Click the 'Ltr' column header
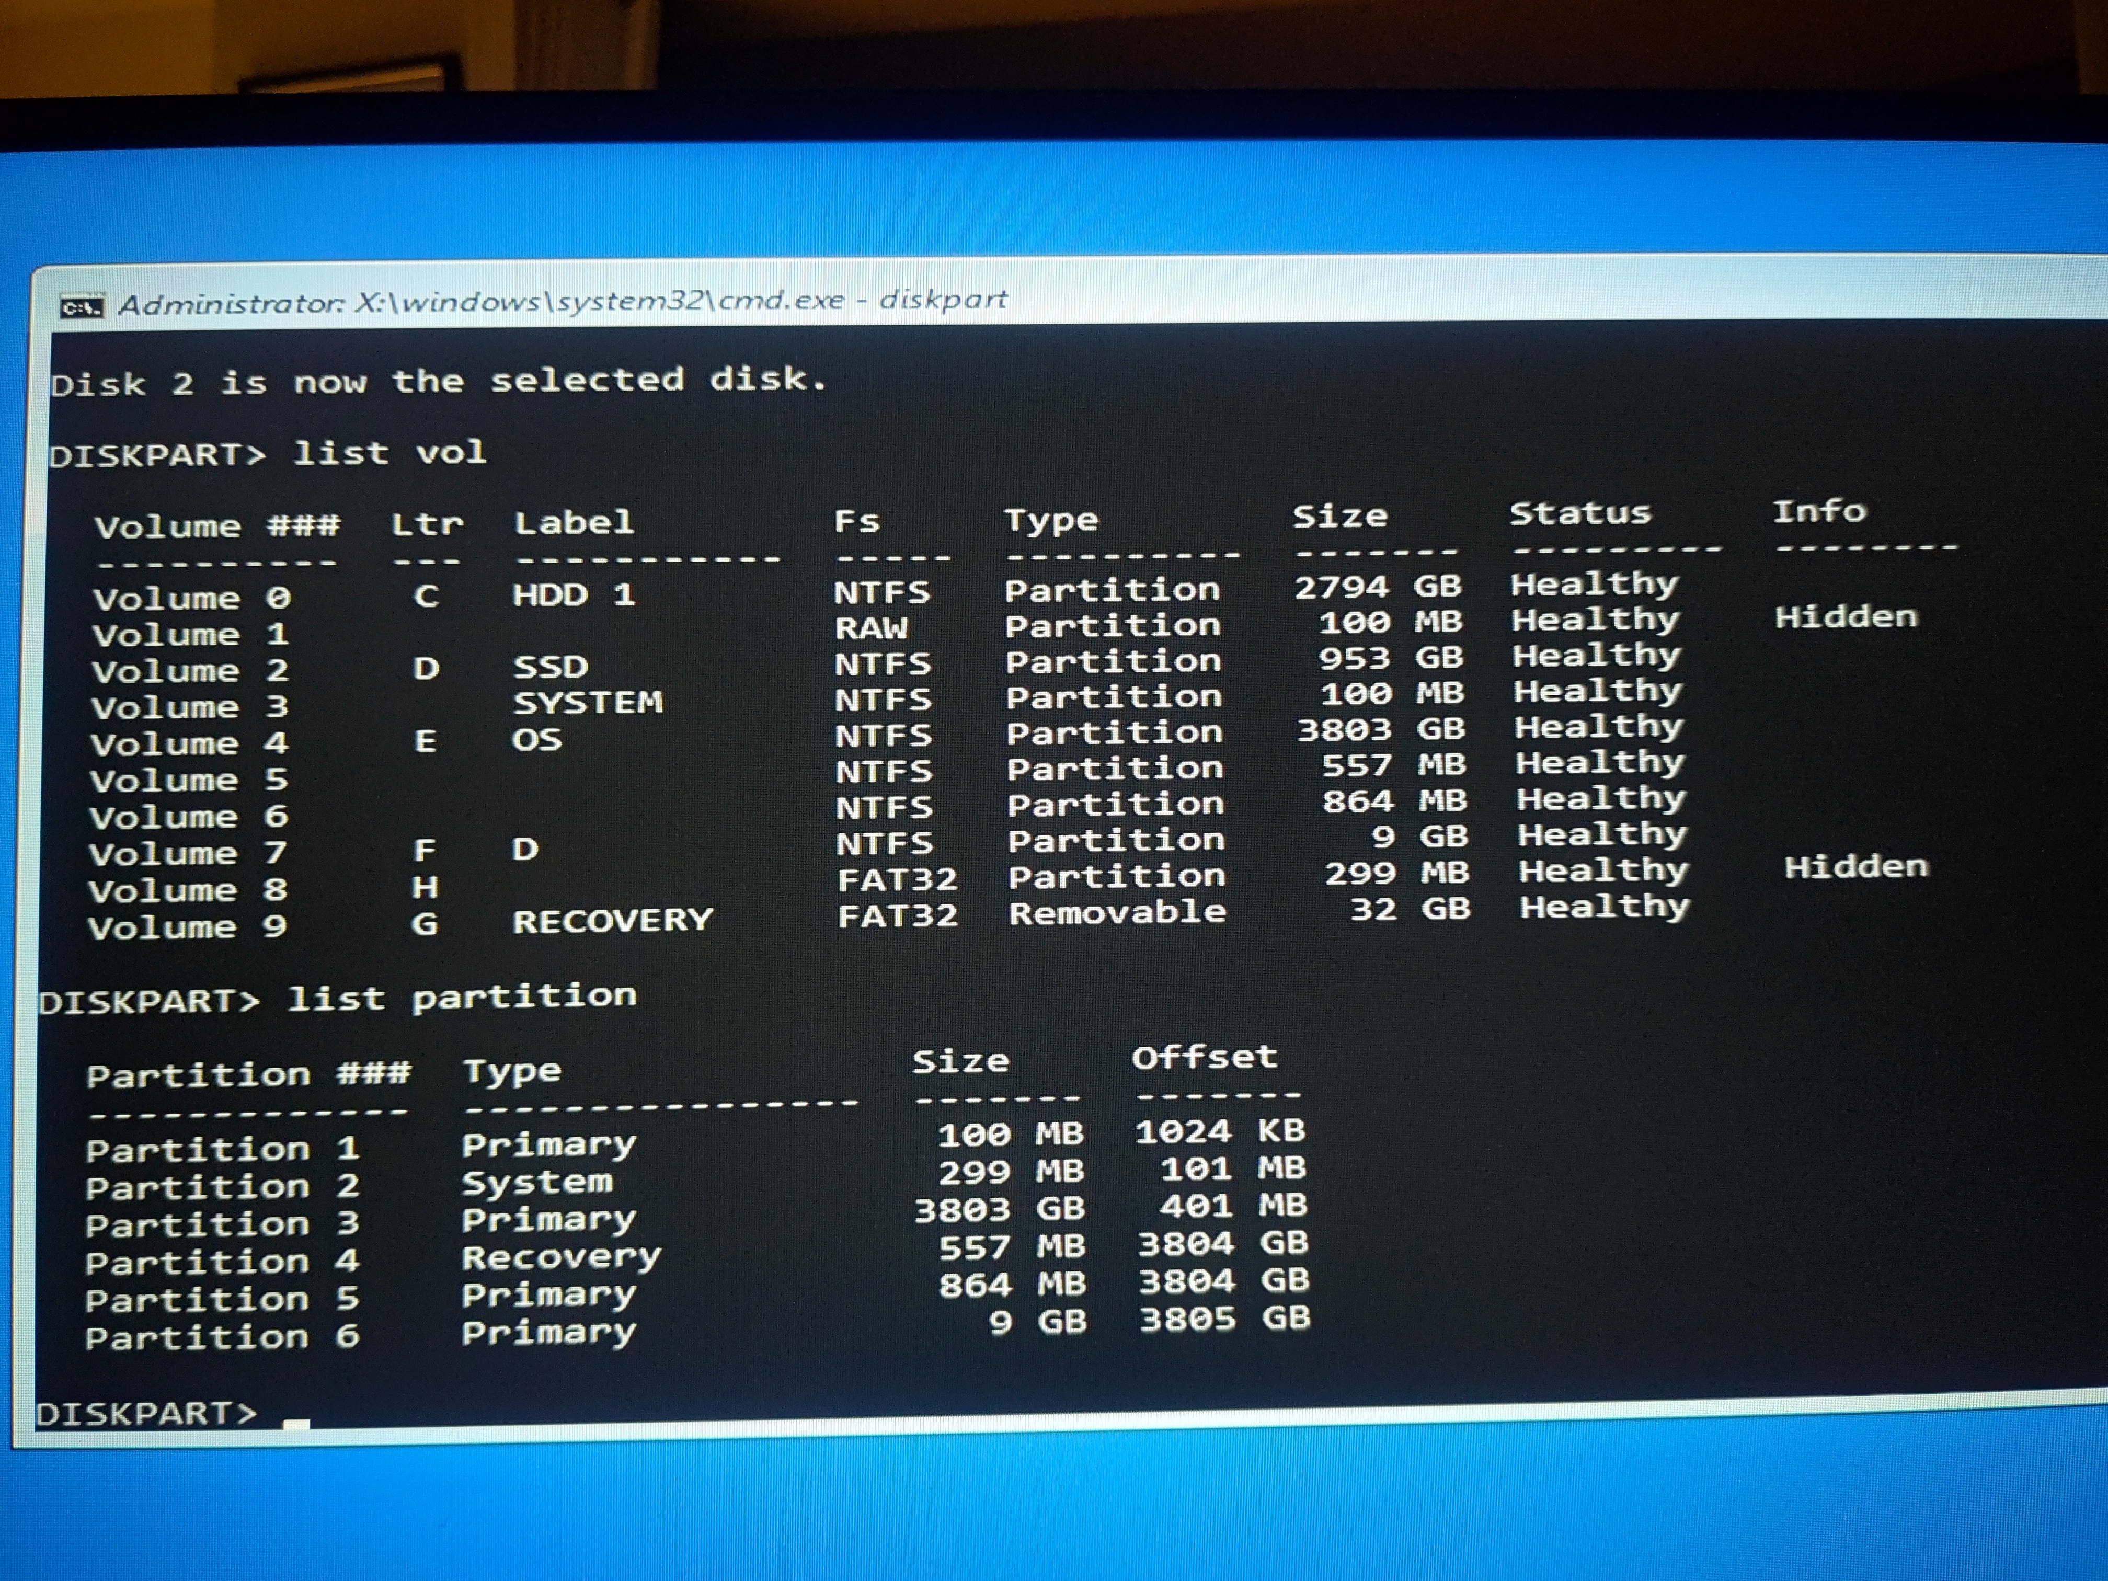Image resolution: width=2108 pixels, height=1581 pixels. pyautogui.click(x=427, y=524)
